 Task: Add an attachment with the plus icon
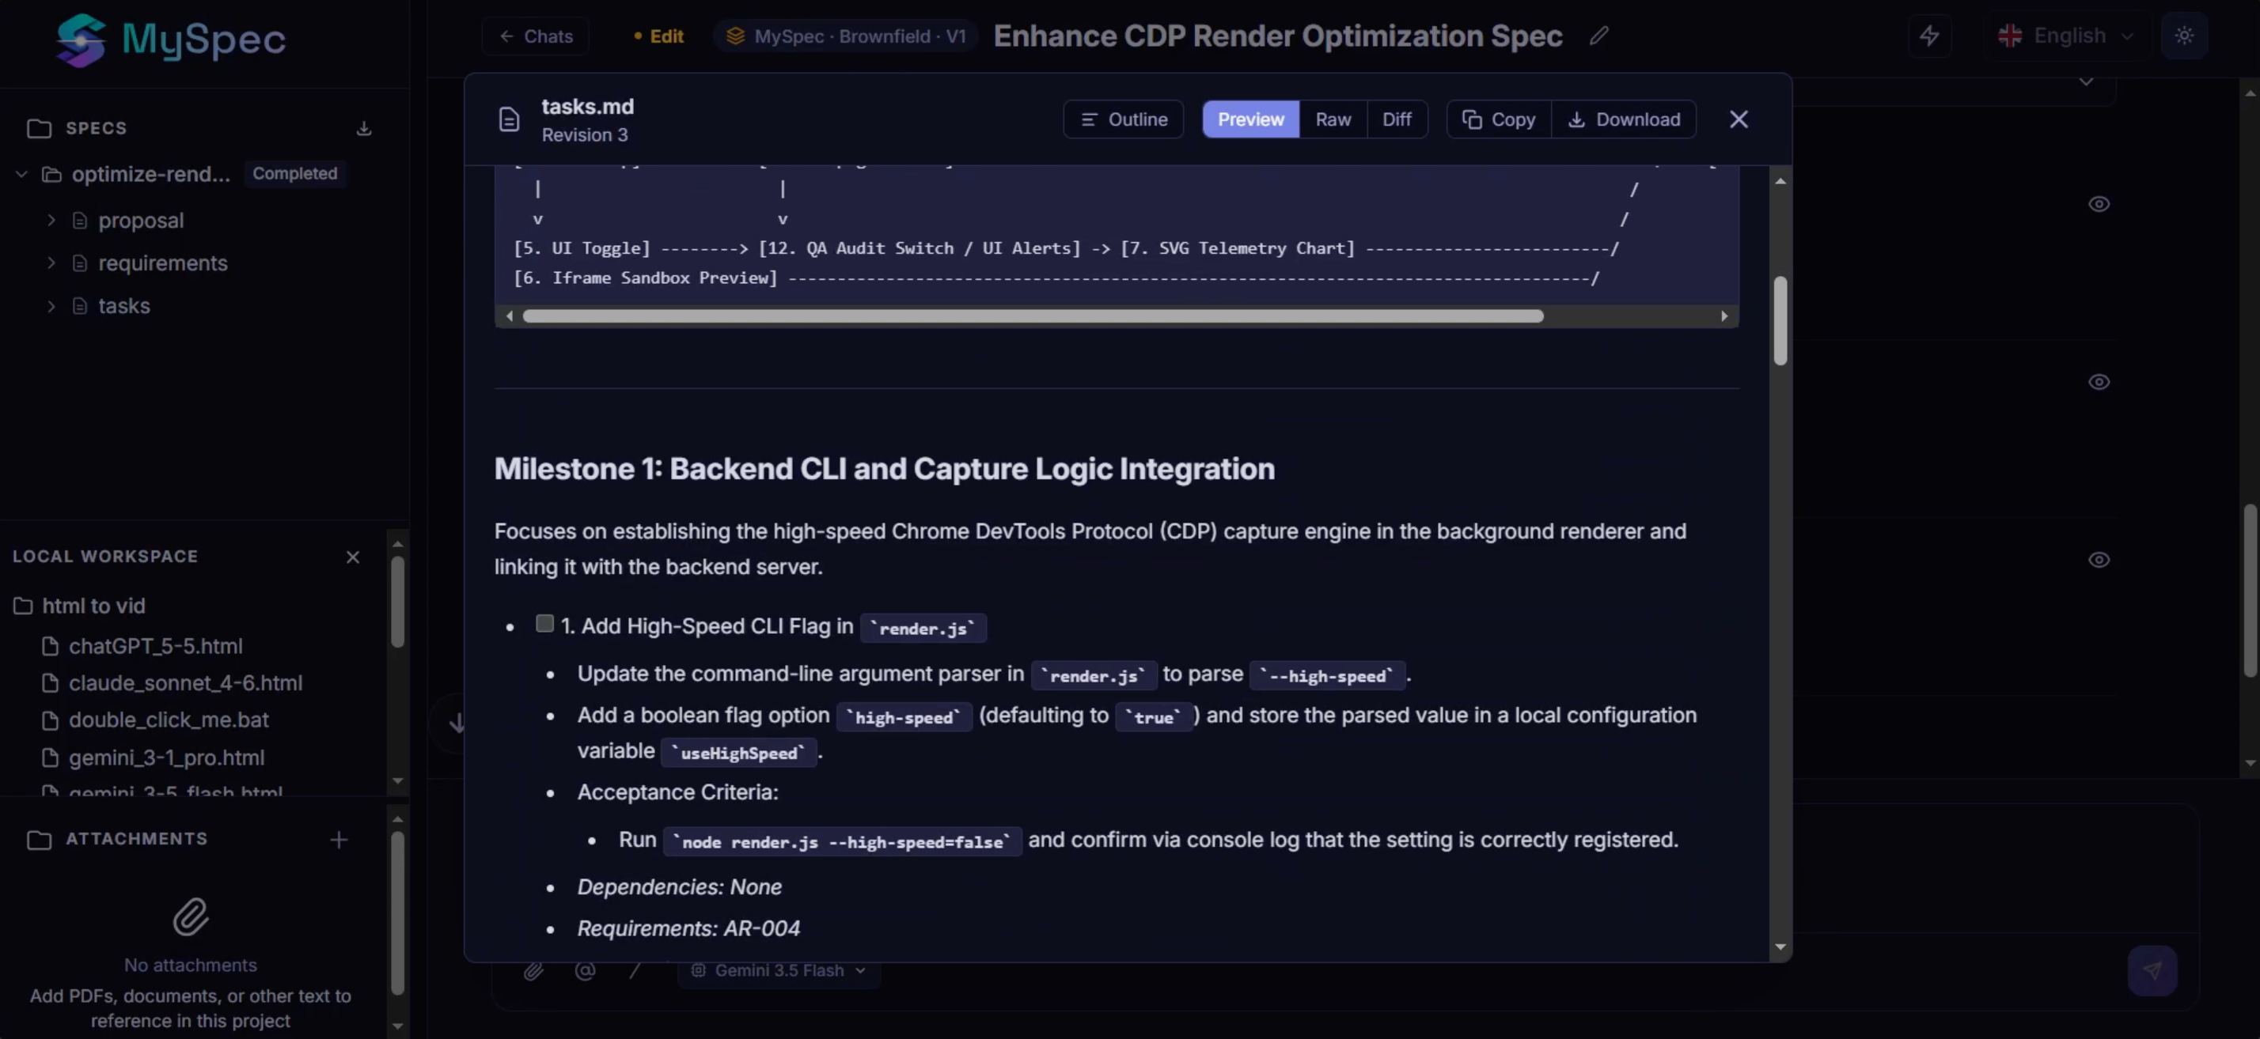click(x=339, y=840)
